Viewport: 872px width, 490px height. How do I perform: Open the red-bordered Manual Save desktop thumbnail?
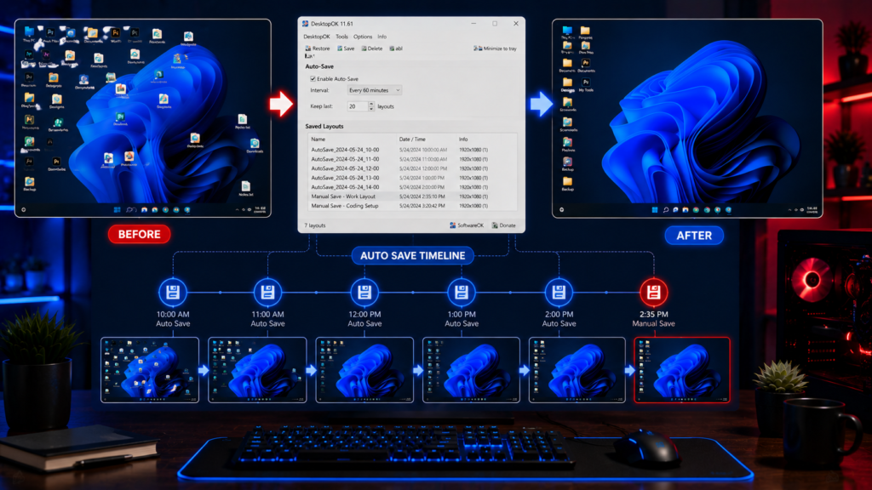pyautogui.click(x=682, y=370)
